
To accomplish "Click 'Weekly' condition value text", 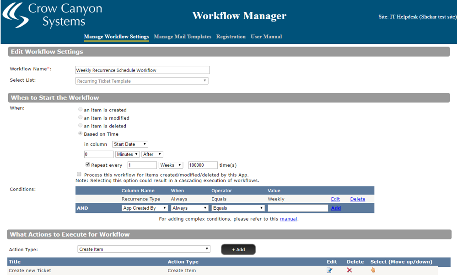I will [276, 199].
